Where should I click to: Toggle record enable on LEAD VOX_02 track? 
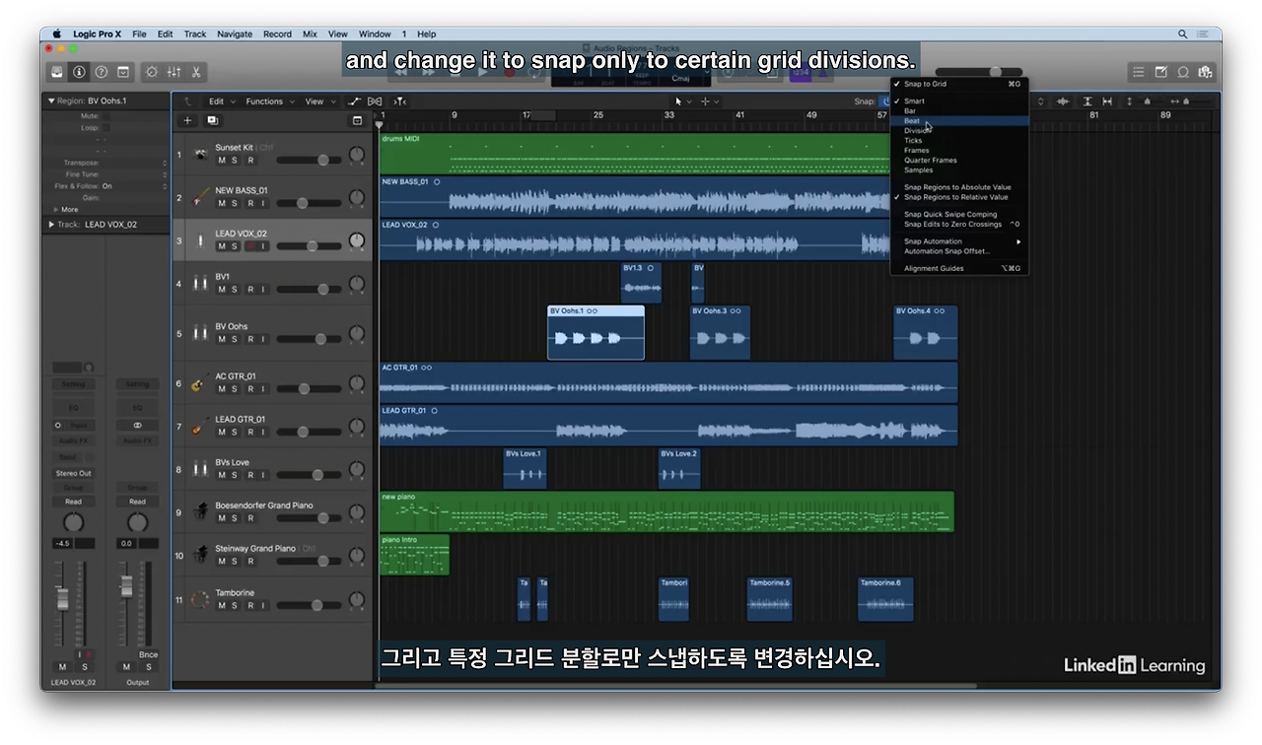(x=249, y=246)
